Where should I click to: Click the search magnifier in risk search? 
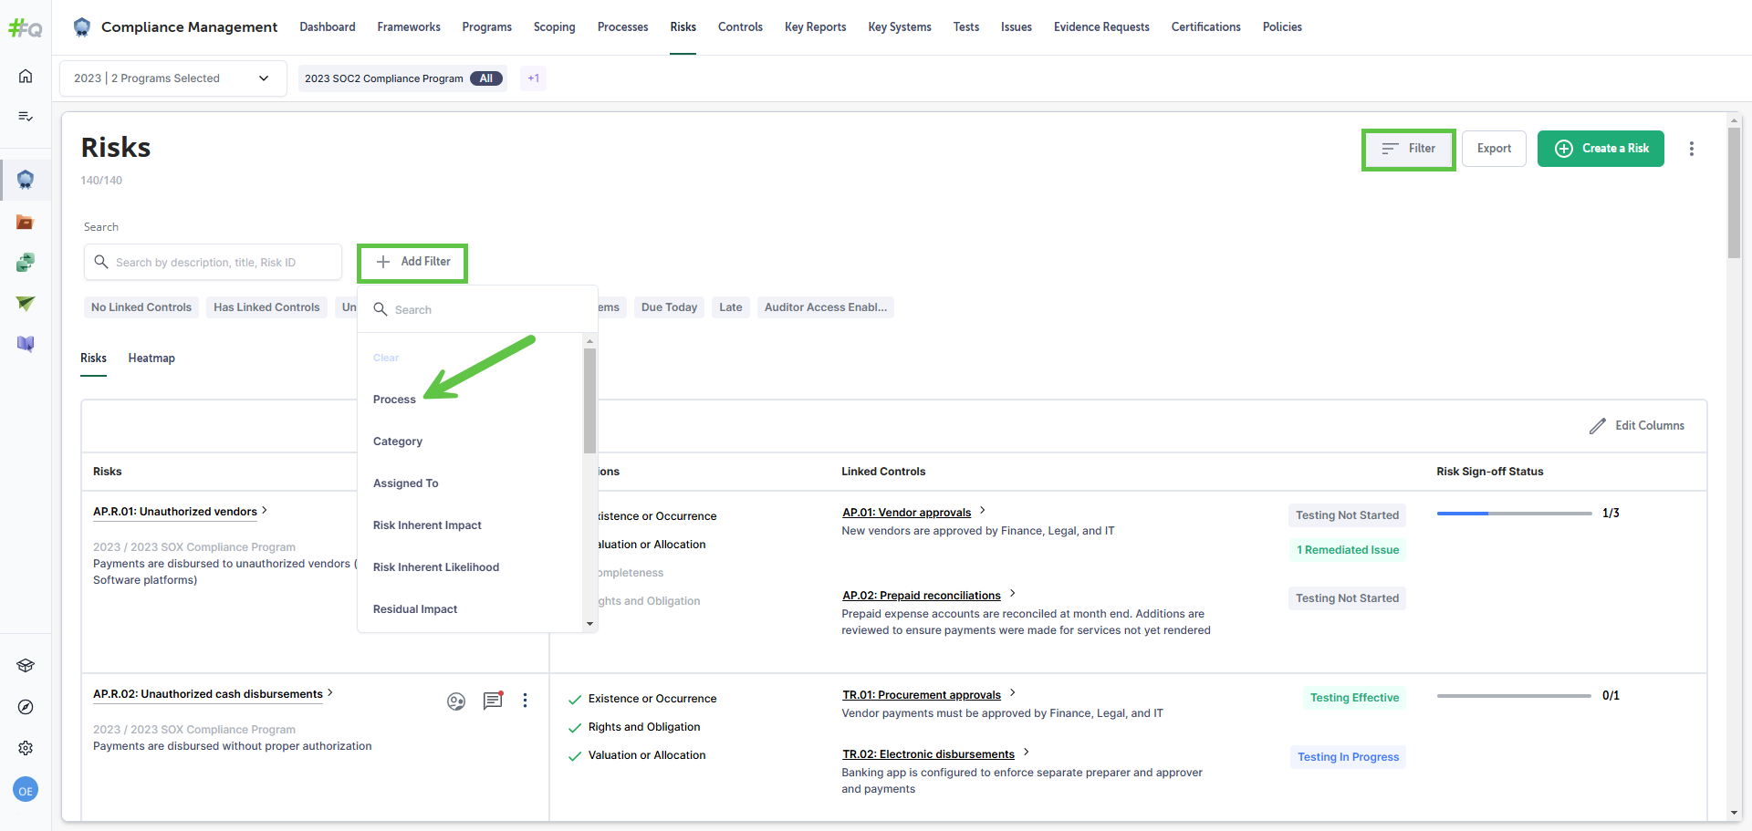(x=101, y=262)
